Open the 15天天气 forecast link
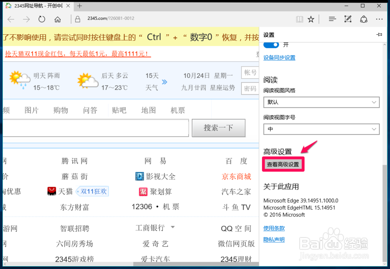 (152, 81)
